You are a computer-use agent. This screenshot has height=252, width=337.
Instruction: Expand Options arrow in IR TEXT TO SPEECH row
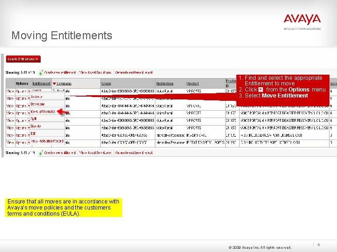pos(29,143)
